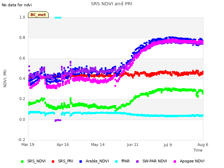Screen dimensions: 224x168
Task: Click the cyan fPAR outlier at 1.0
Action: tap(58, 18)
